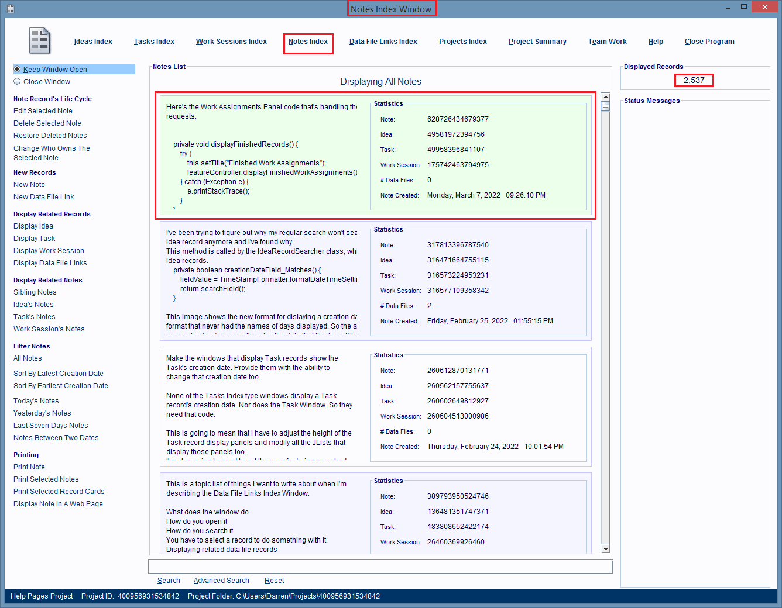Click the Displaying All Notes heading

tap(380, 82)
